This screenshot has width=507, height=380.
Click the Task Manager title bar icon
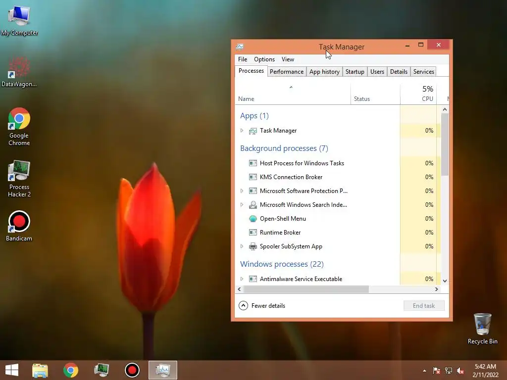pos(240,47)
